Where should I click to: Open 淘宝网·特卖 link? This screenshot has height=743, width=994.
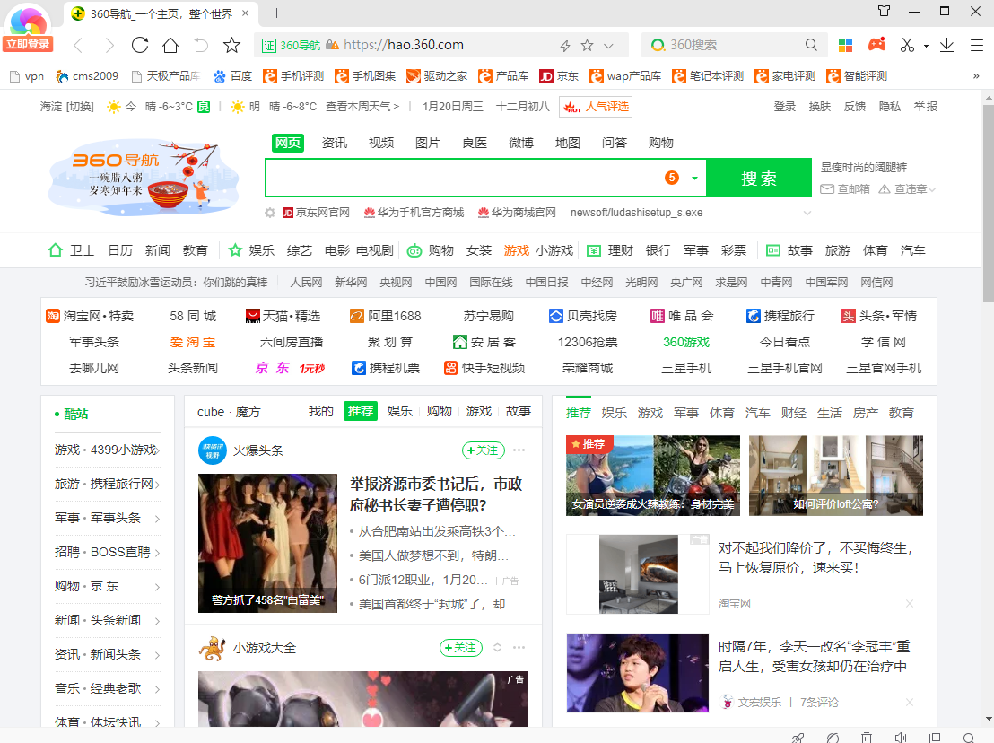point(90,316)
